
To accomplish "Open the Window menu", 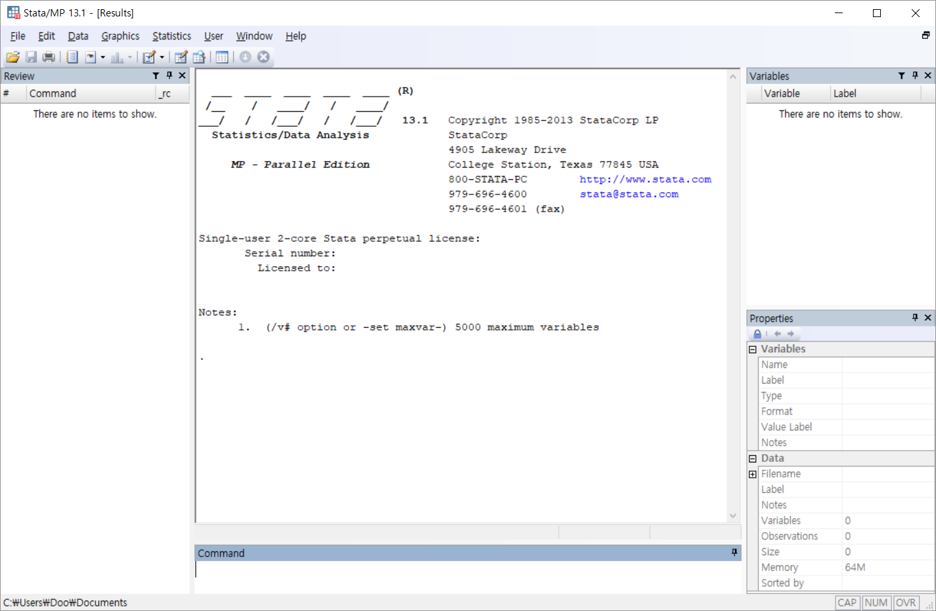I will pyautogui.click(x=254, y=36).
